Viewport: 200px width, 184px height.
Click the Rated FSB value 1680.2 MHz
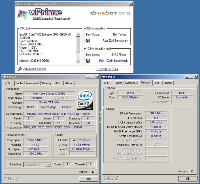click(x=35, y=153)
